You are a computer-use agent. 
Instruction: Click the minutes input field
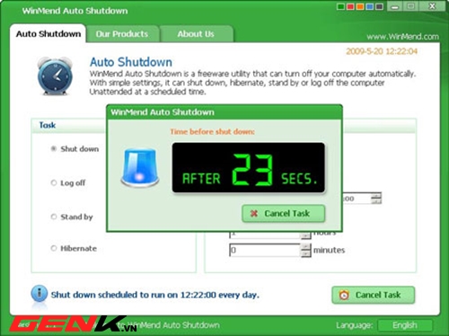(x=265, y=250)
